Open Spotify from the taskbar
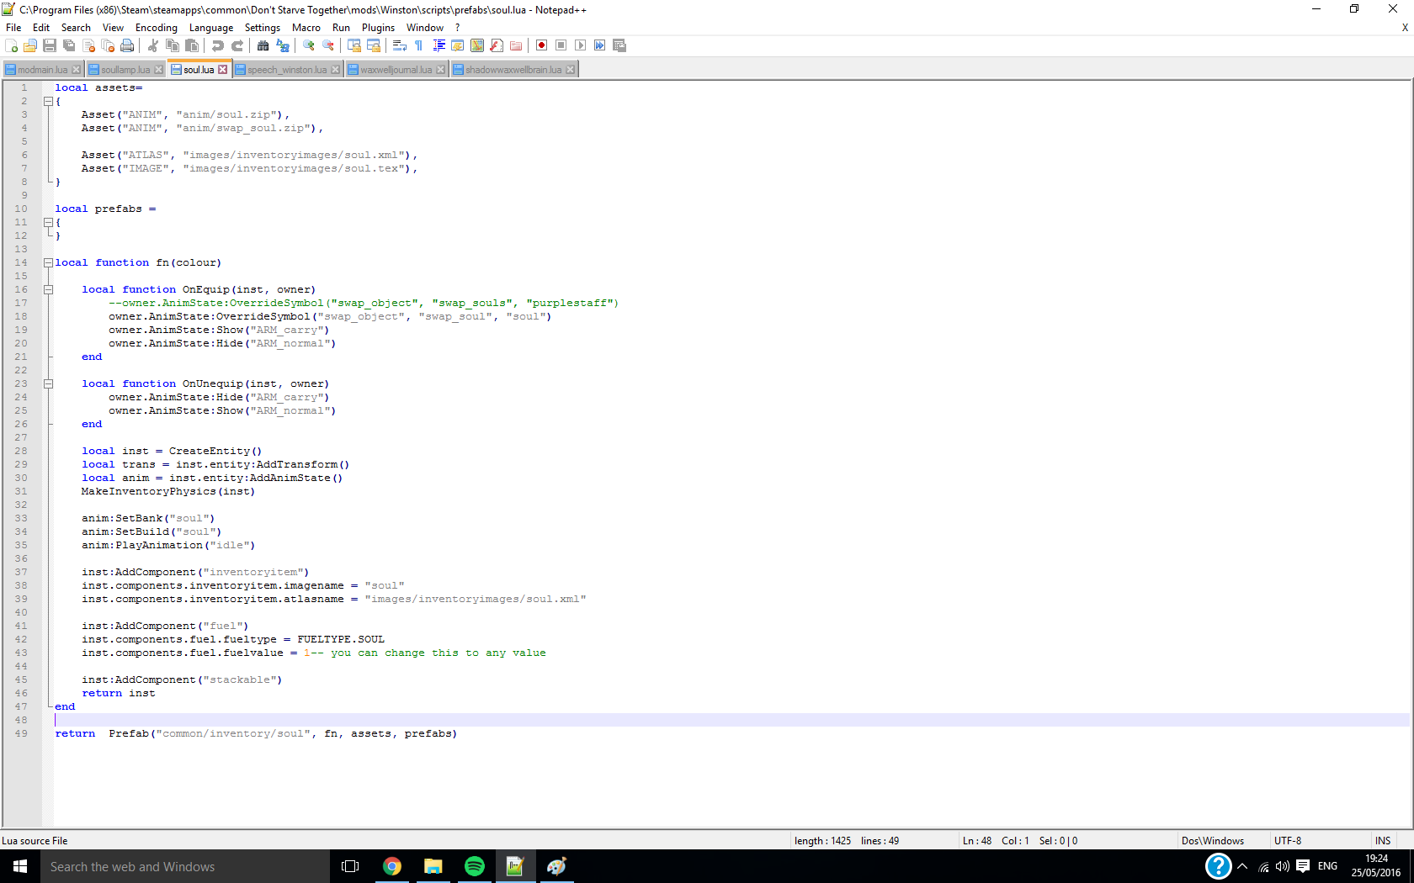Viewport: 1414px width, 883px height. coord(474,866)
